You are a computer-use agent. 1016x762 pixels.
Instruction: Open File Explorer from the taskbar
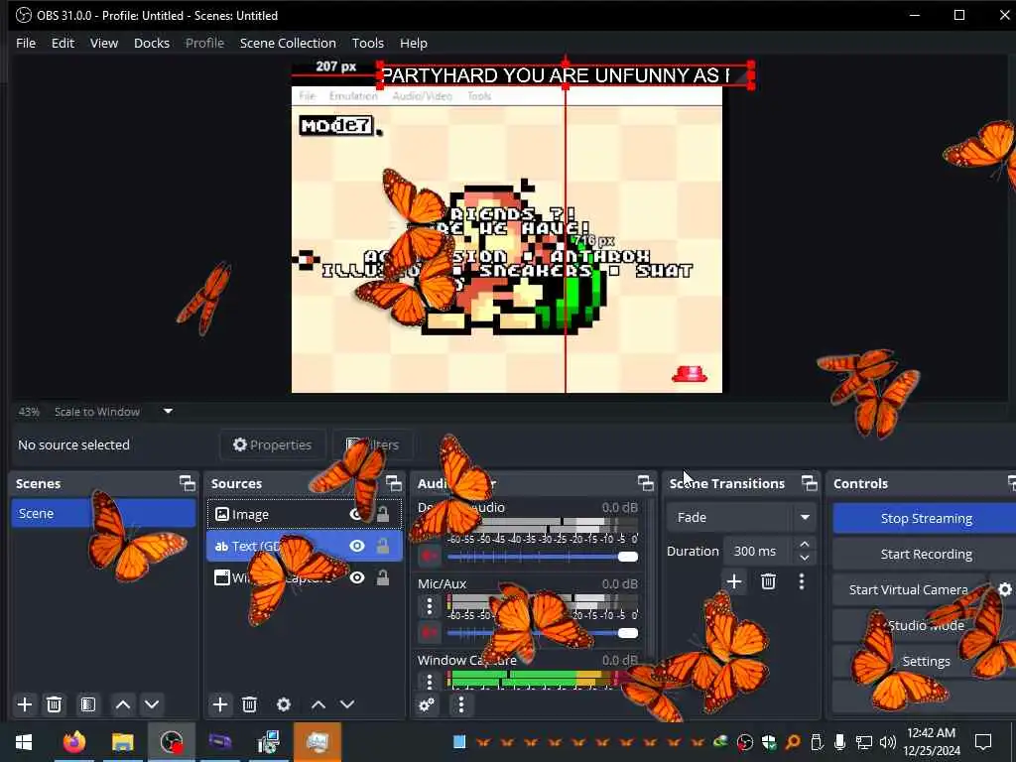122,741
